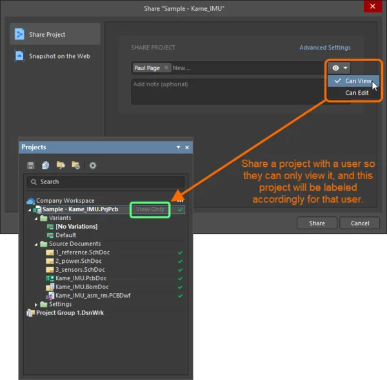Viewport: 387px width, 380px height.
Task: Click the project status green checkmark
Action: pos(181,209)
